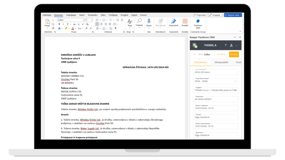The image size is (285, 160).
Task: Open numbered list dropdown arrow
Action: pos(107,20)
